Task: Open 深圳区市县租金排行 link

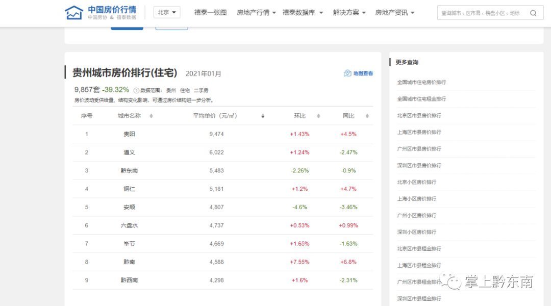Action: pos(419,299)
